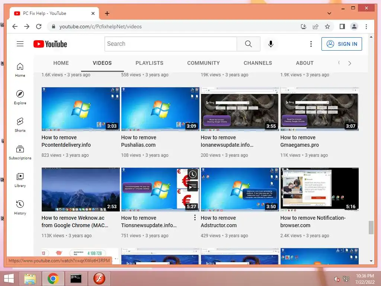View site info via lock icon
The height and width of the screenshot is (286, 381).
(x=54, y=26)
